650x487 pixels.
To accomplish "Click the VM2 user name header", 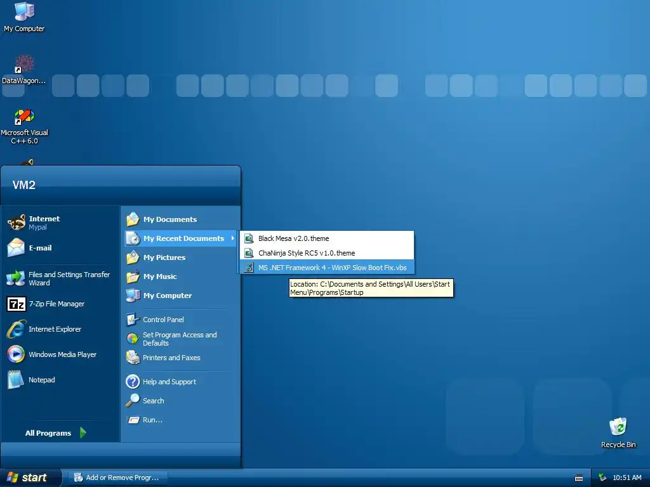I will pos(23,185).
